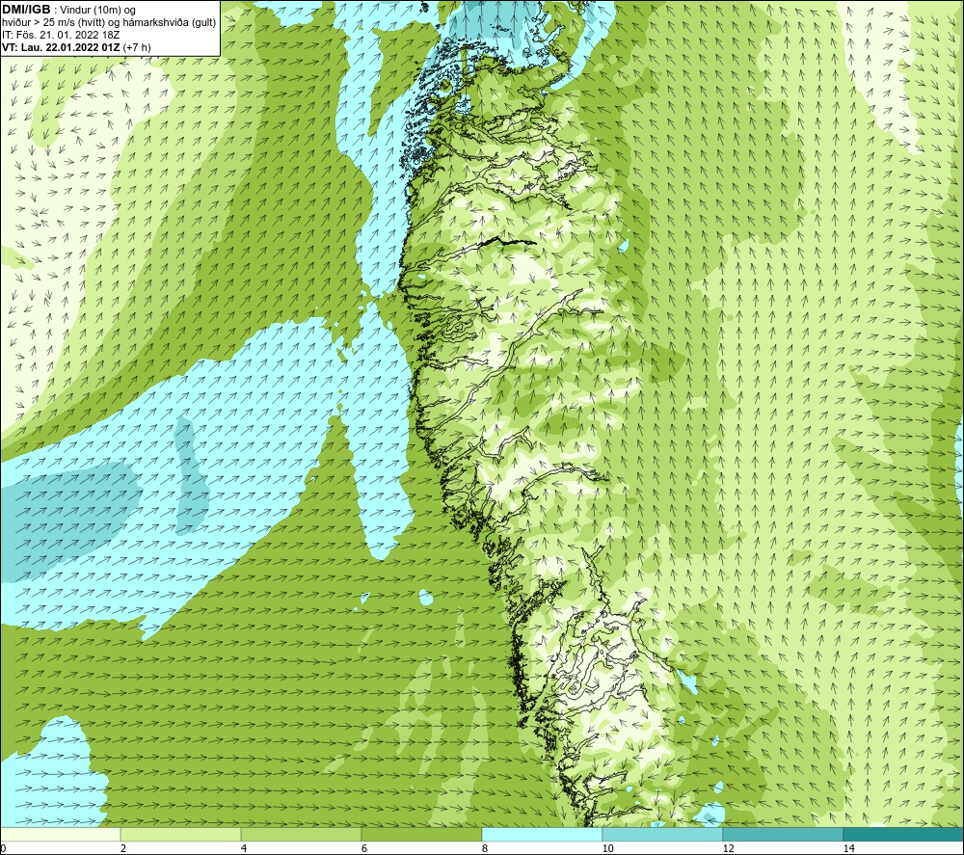Click the 0–2 m/s pale cream legend swatch

tap(60, 835)
